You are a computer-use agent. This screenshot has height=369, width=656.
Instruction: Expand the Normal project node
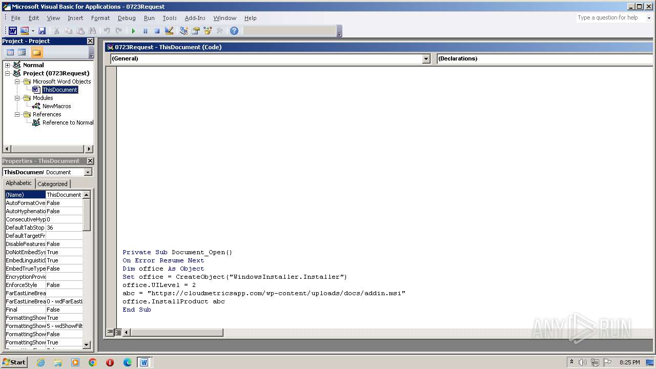[7, 65]
